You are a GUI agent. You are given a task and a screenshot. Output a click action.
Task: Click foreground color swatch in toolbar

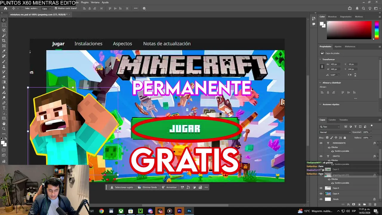click(3, 143)
